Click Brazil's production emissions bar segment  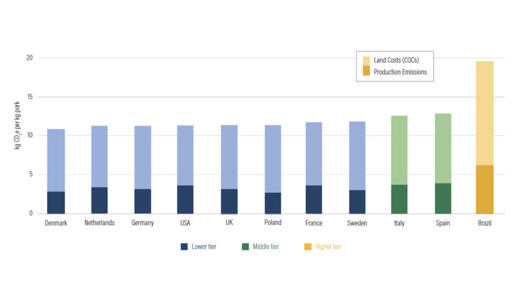point(485,189)
